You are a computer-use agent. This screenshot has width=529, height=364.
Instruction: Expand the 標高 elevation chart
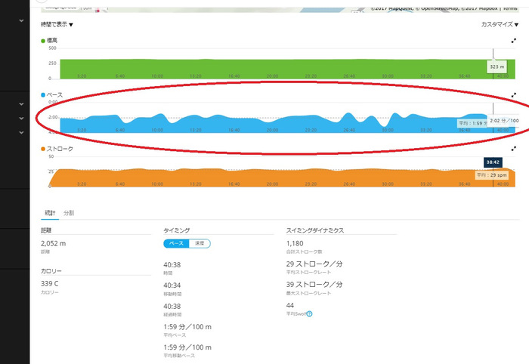pyautogui.click(x=513, y=41)
